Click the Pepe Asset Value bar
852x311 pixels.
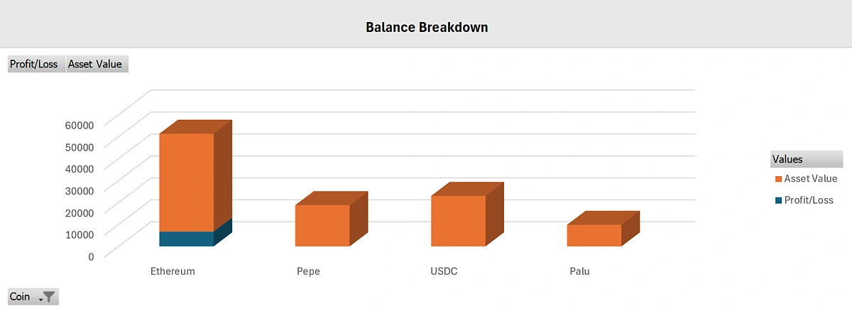tap(322, 225)
